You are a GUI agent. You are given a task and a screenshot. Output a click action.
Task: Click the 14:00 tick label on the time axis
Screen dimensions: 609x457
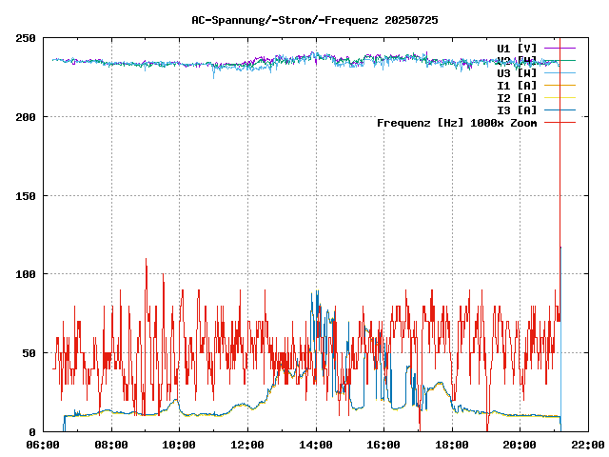pos(315,445)
